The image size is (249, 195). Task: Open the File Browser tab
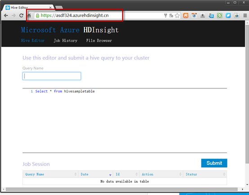99,40
